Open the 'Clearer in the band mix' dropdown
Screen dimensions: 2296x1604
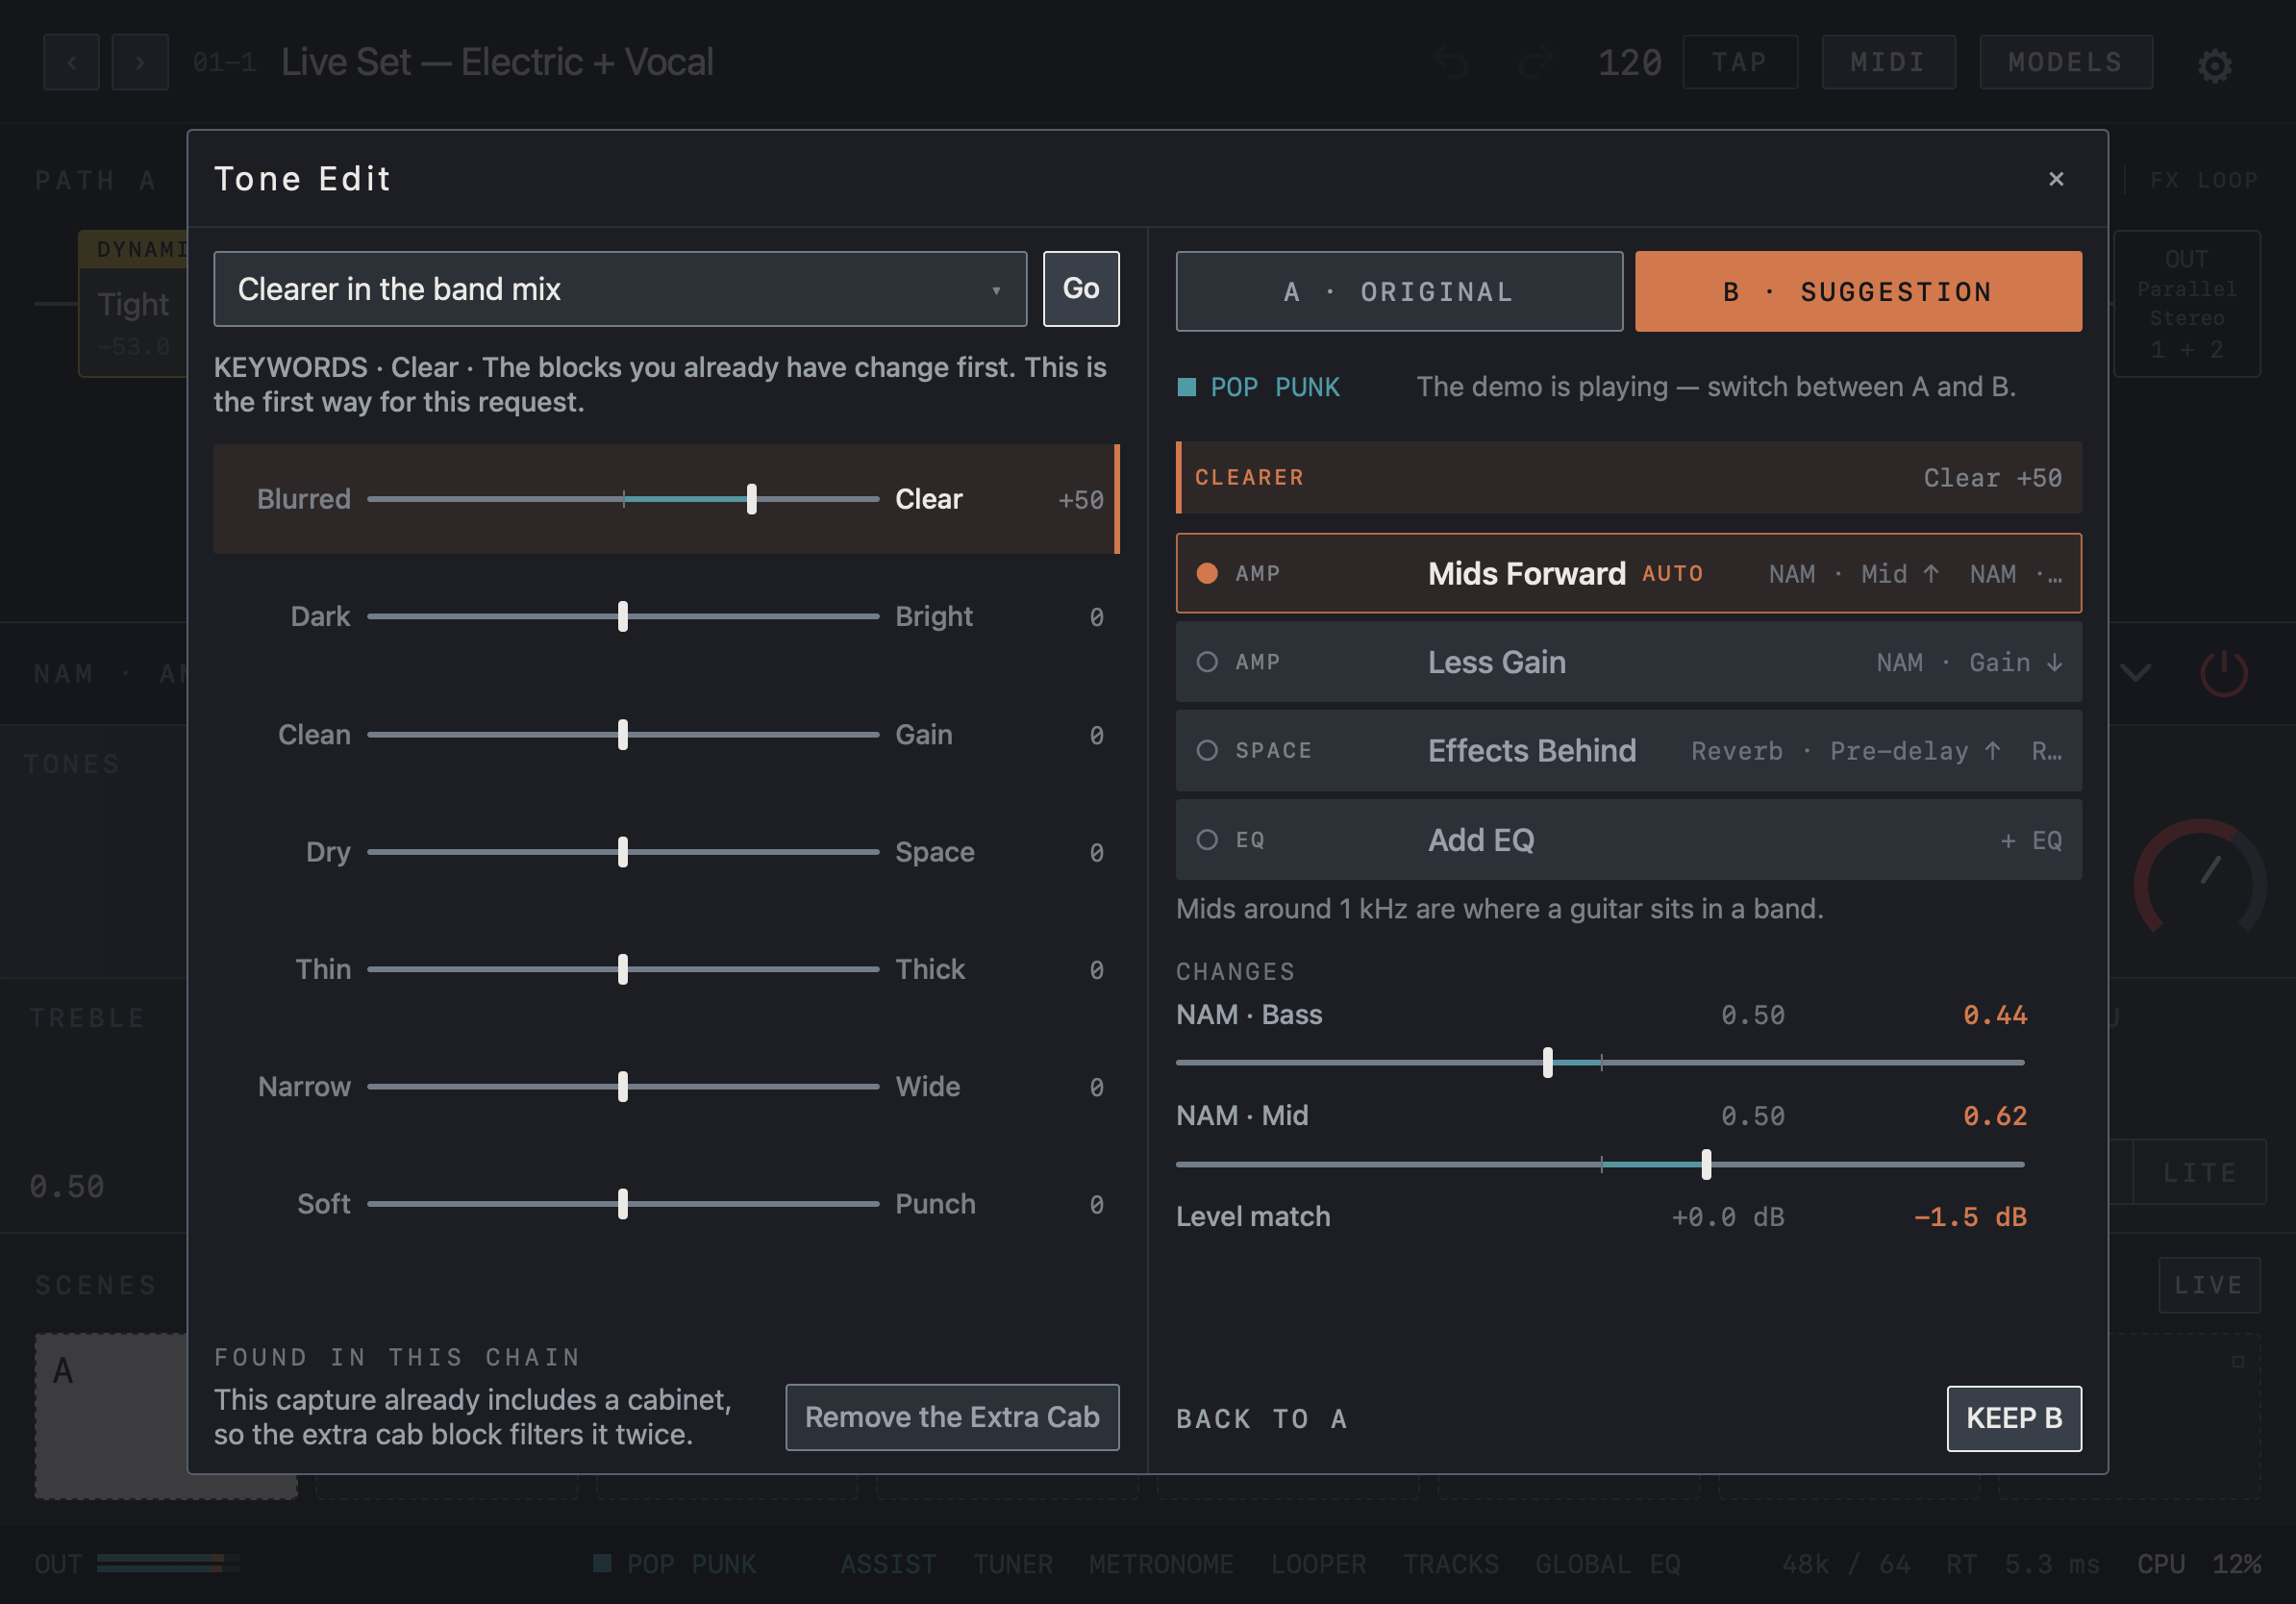[x=620, y=289]
